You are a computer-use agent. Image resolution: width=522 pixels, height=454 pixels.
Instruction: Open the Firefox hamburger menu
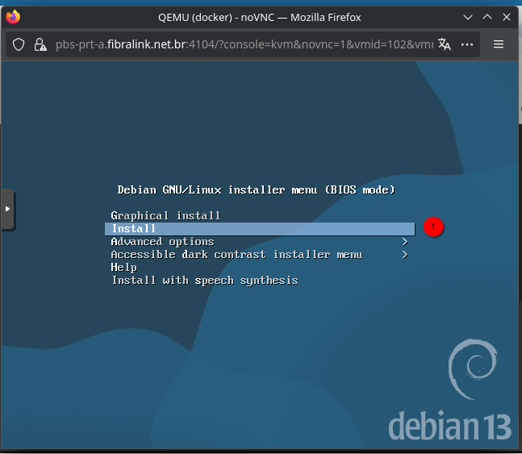pyautogui.click(x=499, y=44)
